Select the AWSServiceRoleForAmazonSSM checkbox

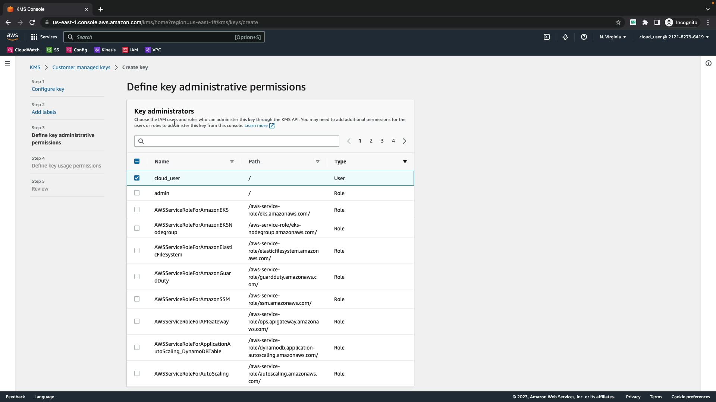(x=137, y=299)
